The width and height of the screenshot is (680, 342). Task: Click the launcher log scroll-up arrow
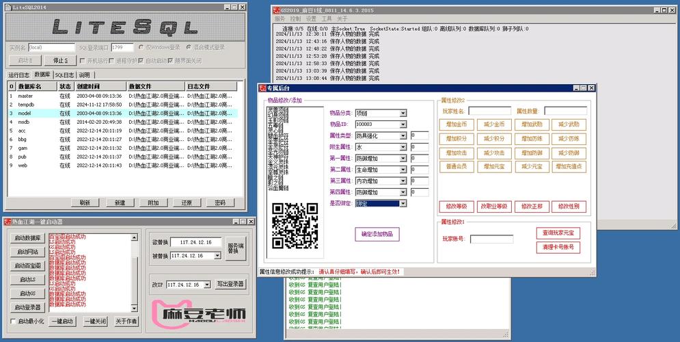click(x=134, y=237)
